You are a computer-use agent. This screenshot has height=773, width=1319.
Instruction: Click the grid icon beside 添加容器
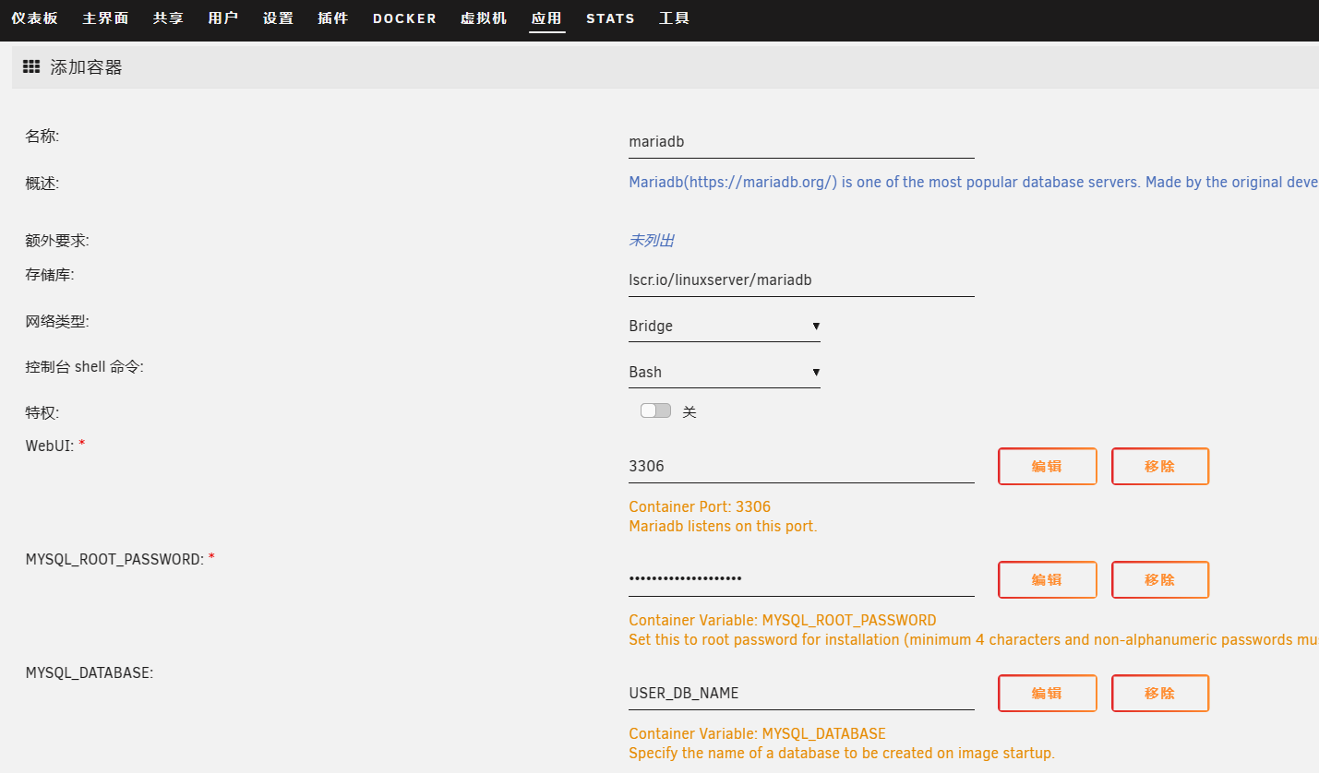tap(30, 67)
